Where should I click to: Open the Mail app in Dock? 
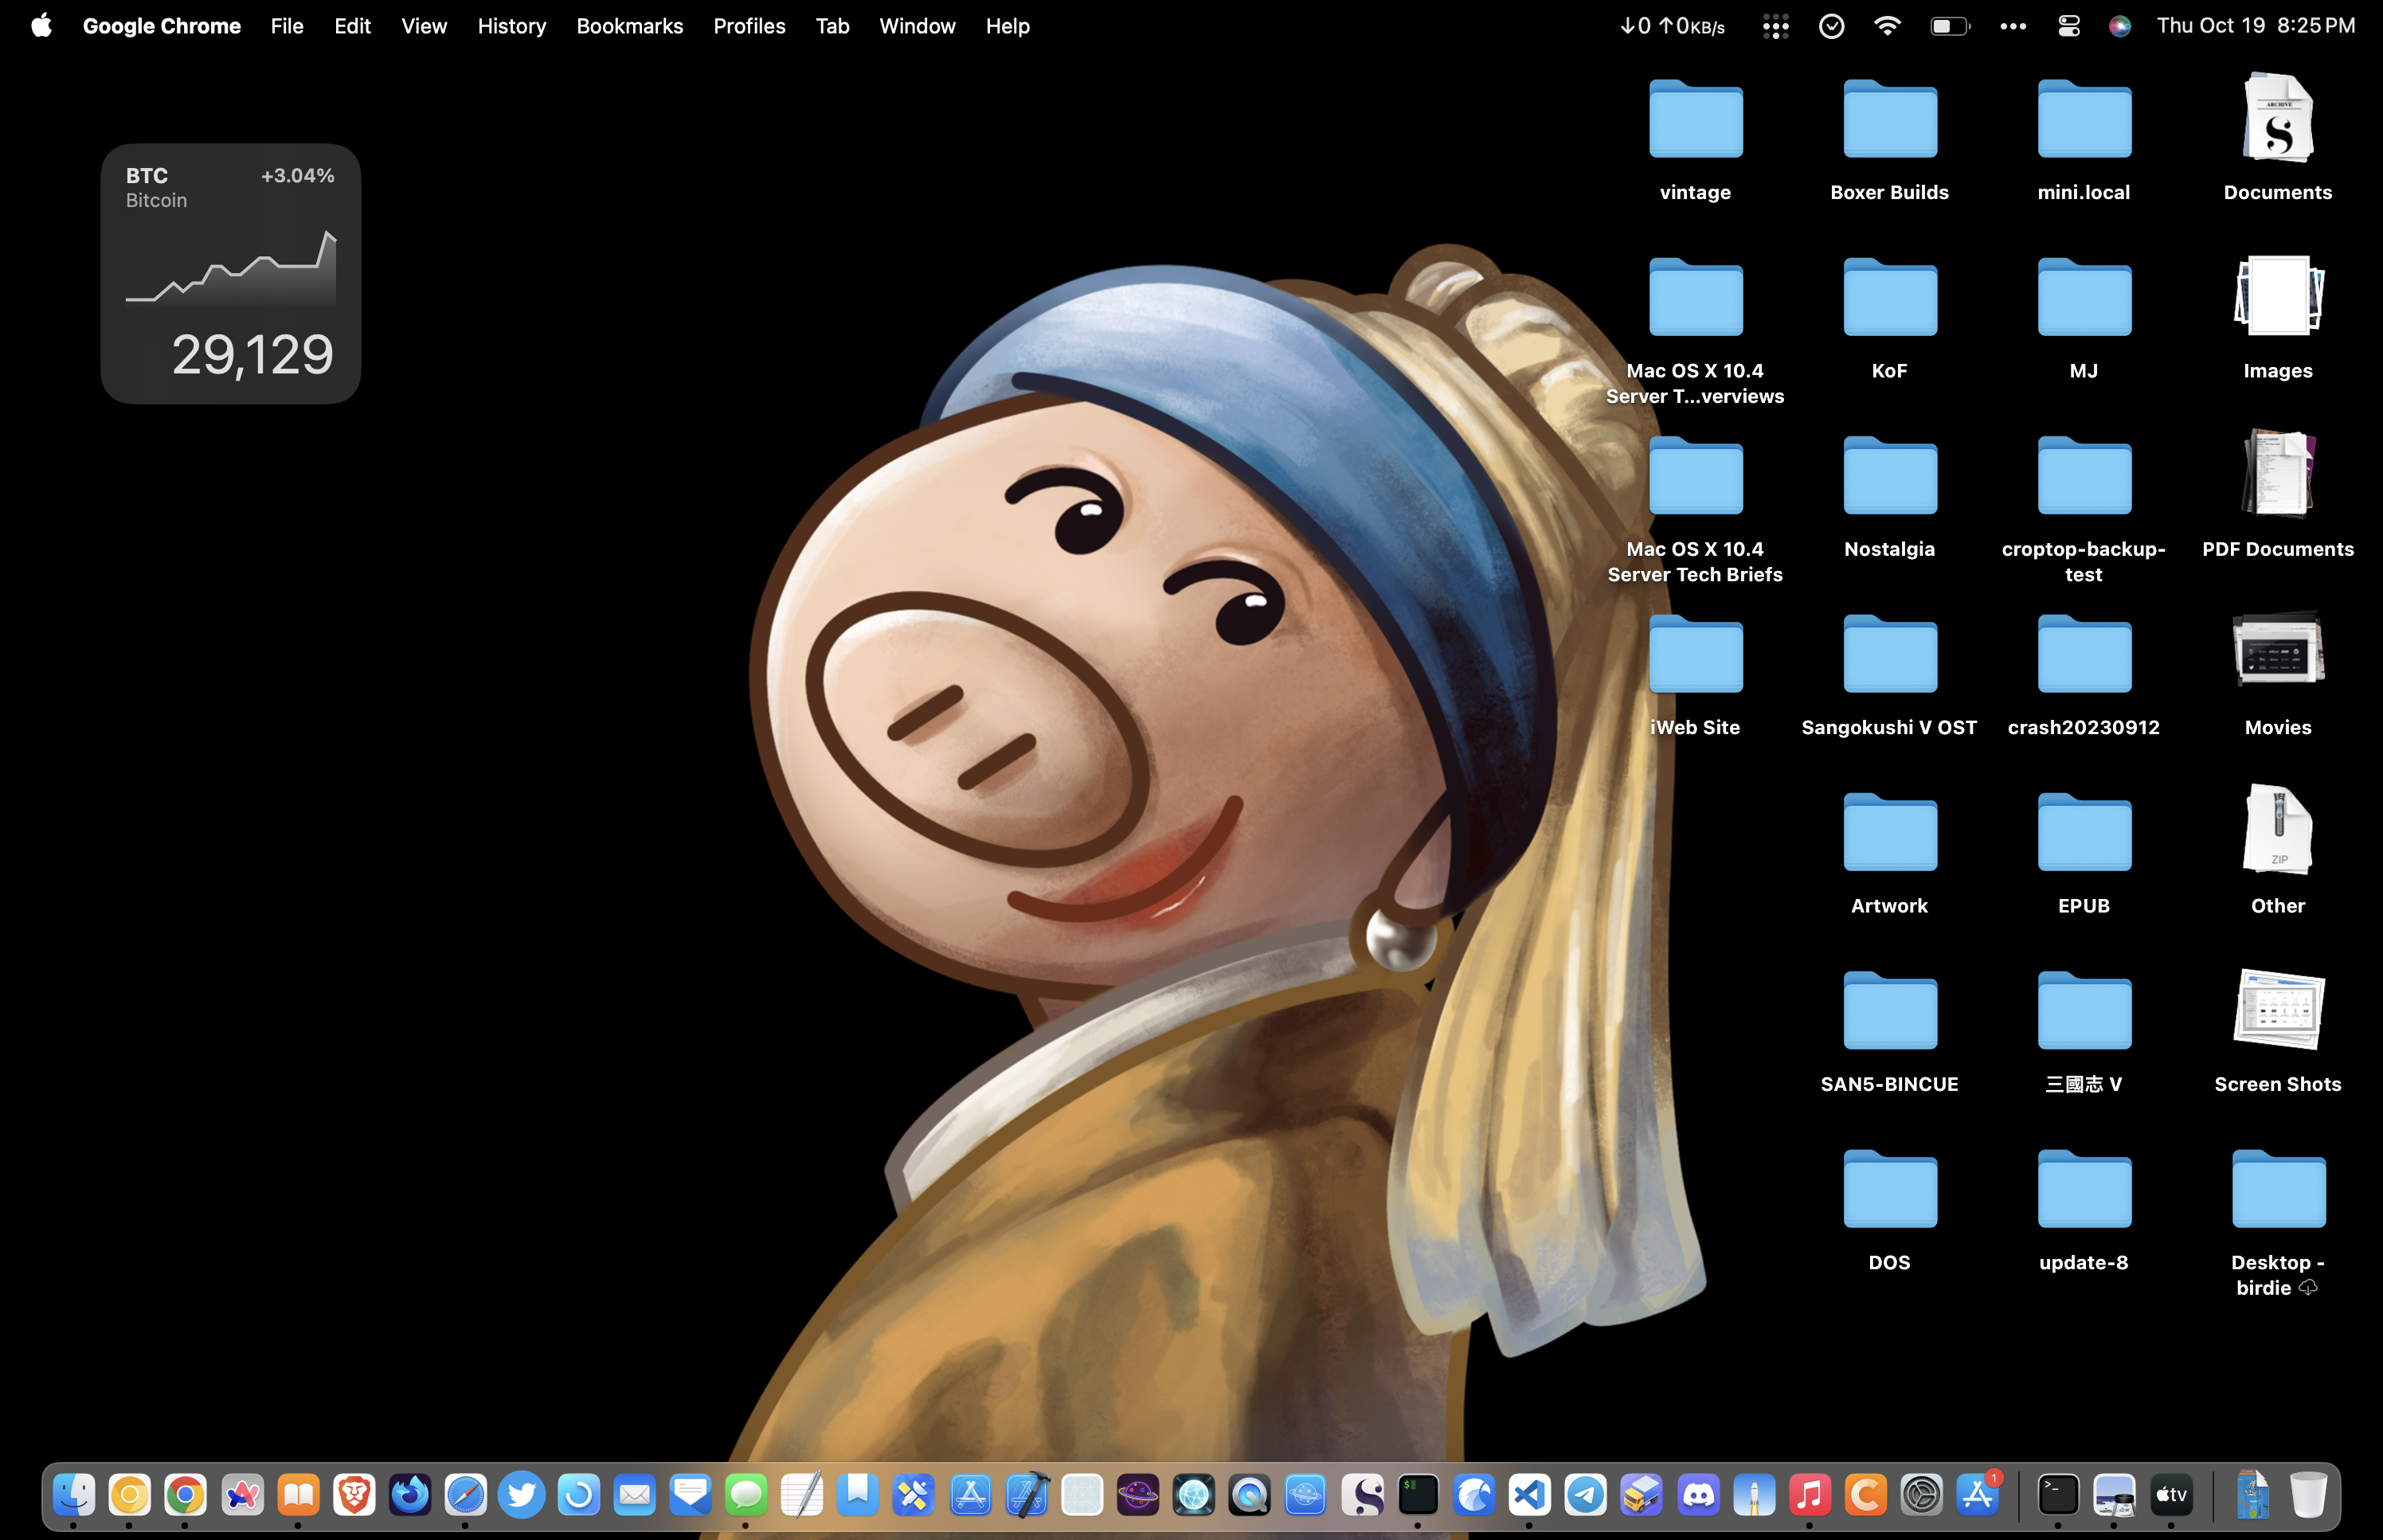pos(634,1495)
